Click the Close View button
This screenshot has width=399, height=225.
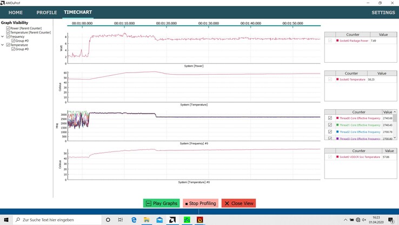tap(238, 203)
